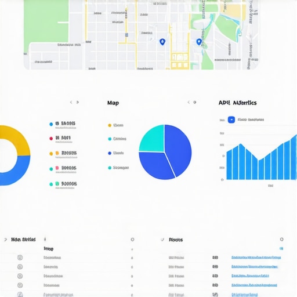Image resolution: width=297 pixels, height=297 pixels.
Task: Click the lowest bar in the ADE Metrics chart
Action: 261,169
